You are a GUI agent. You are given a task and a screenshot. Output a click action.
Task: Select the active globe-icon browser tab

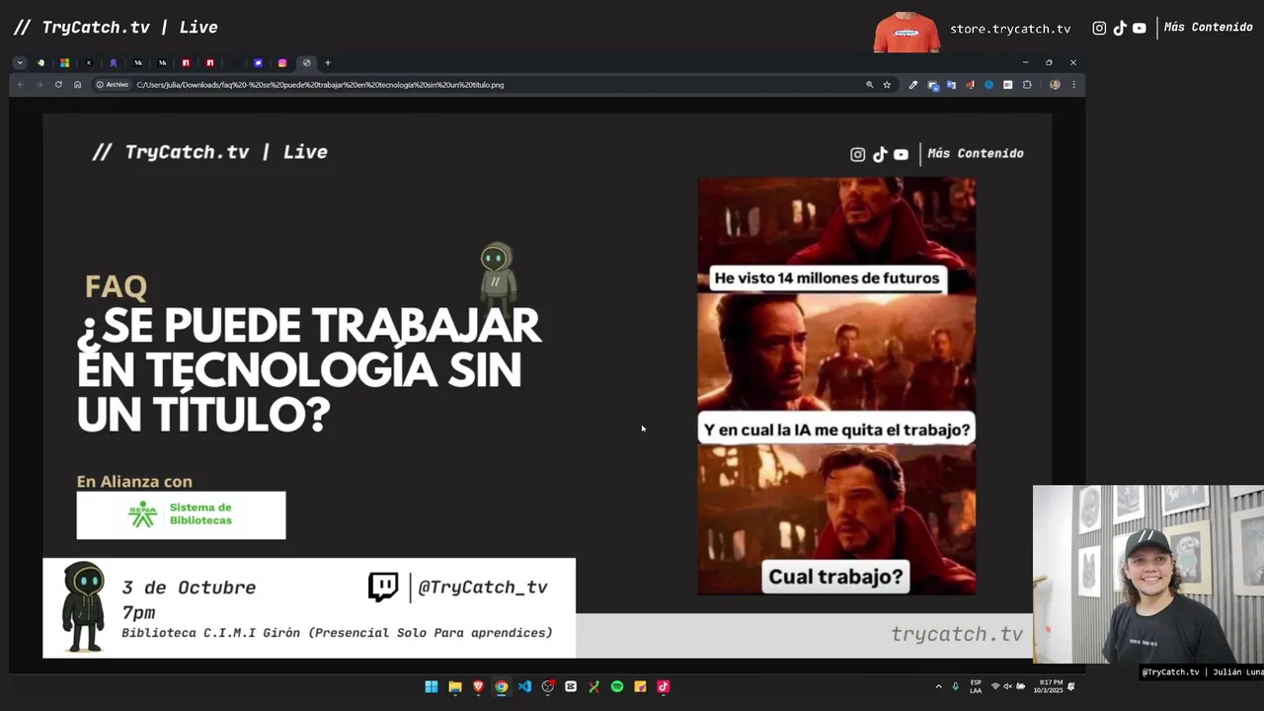click(306, 62)
